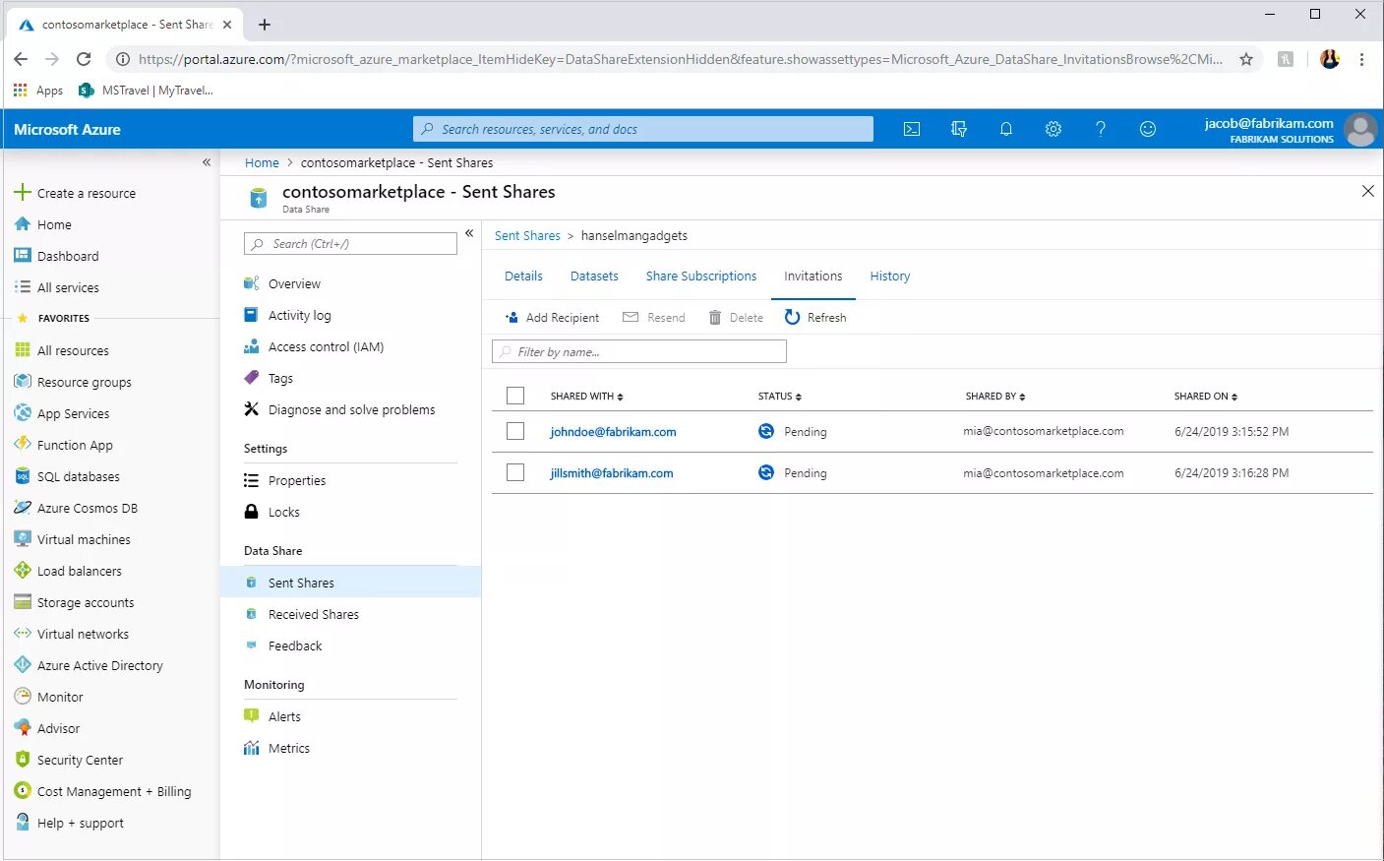The height and width of the screenshot is (861, 1384).
Task: Select the Invitations tab
Action: tap(813, 276)
